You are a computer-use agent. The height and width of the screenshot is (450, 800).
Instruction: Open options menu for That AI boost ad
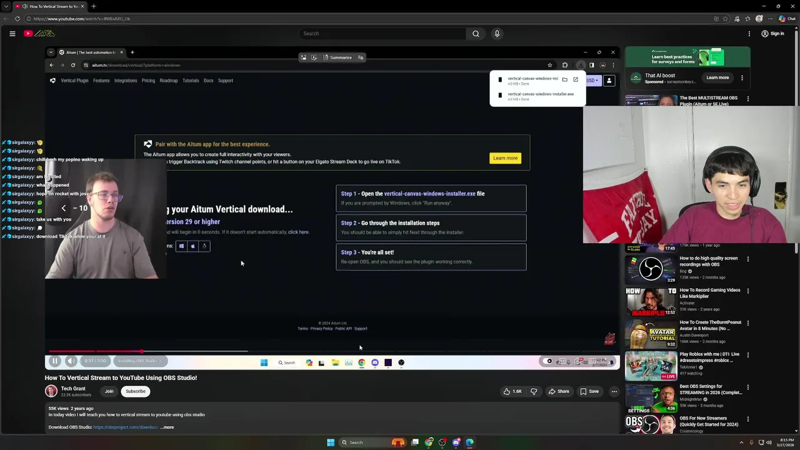(742, 77)
